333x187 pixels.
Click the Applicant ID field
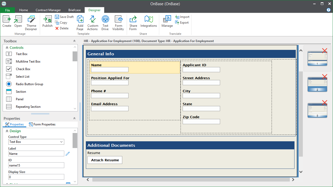pyautogui.click(x=201, y=70)
